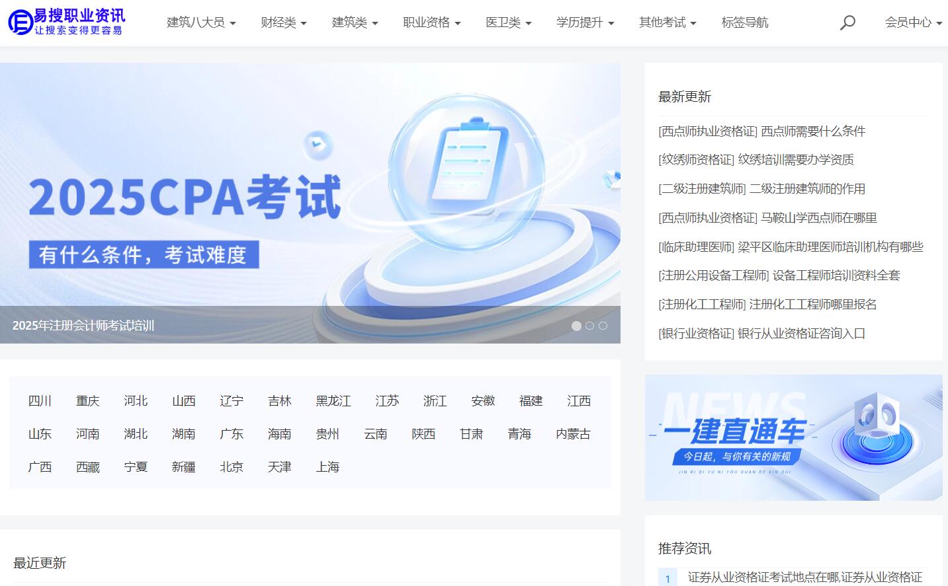Open the 会员中心 dropdown

tap(913, 22)
